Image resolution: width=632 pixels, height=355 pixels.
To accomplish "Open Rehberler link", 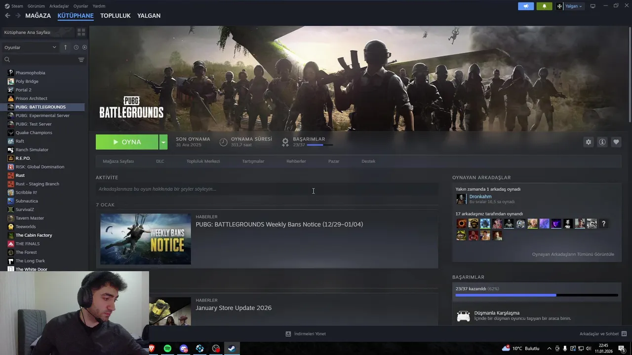I will (x=296, y=161).
